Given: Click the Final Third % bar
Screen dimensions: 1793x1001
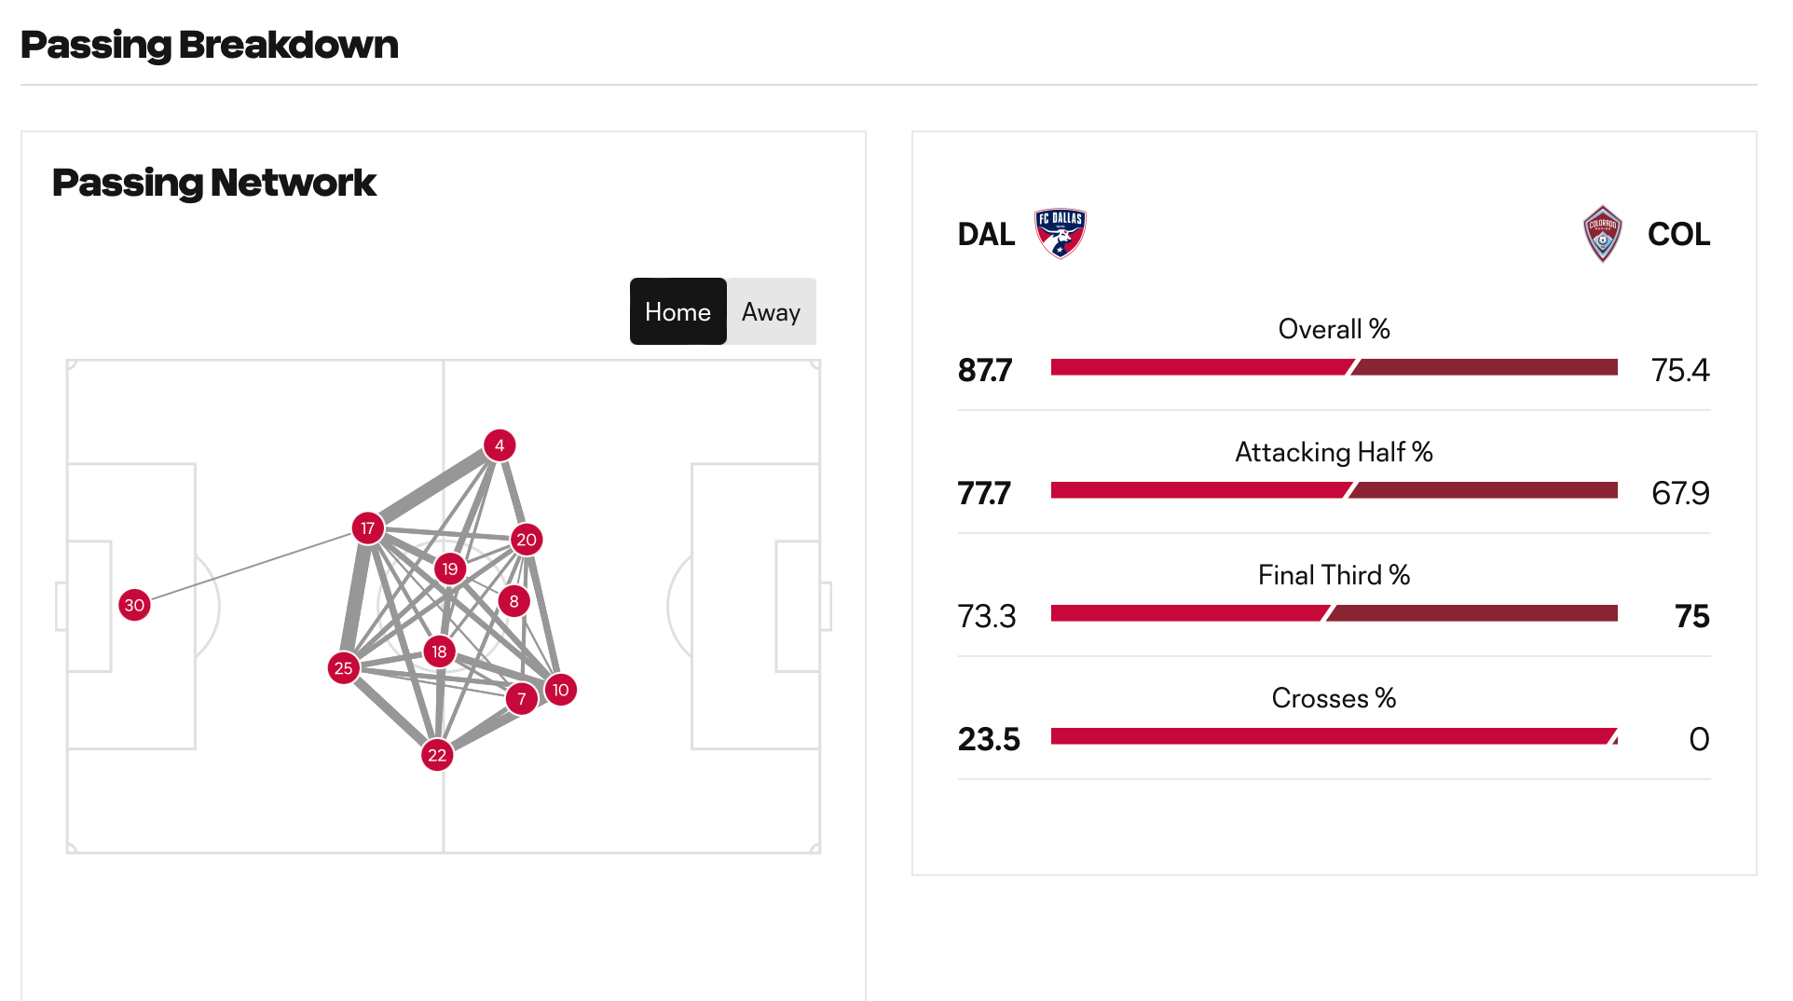Looking at the screenshot, I should (x=1334, y=613).
